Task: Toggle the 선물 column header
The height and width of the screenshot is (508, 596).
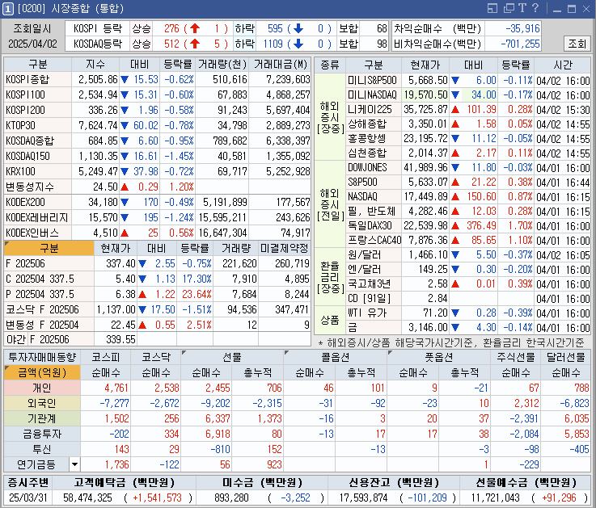Action: 232,357
